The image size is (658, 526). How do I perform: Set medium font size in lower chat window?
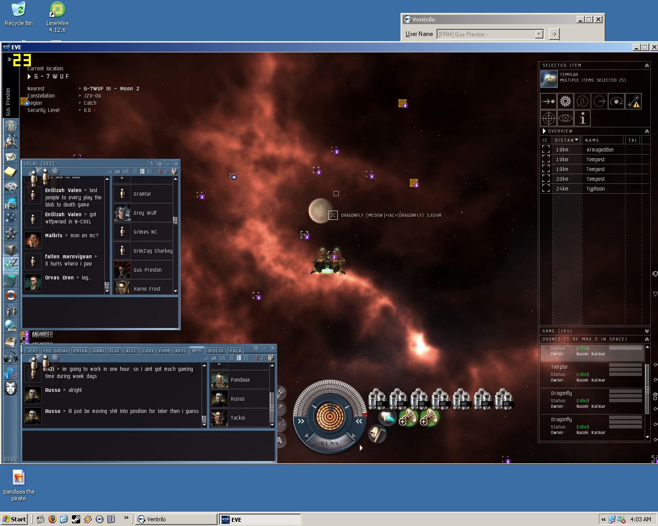(x=214, y=358)
